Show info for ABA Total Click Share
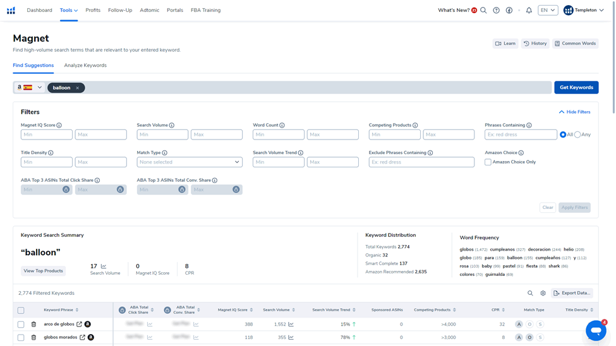Image resolution: width=616 pixels, height=346 pixels. (97, 181)
